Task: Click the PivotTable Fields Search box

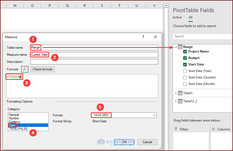Action: (203, 36)
